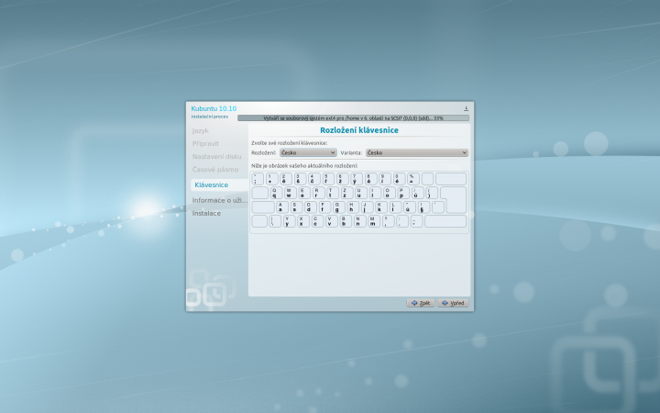Click the 1 / plus key in preview
This screenshot has width=660, height=413.
(271, 179)
